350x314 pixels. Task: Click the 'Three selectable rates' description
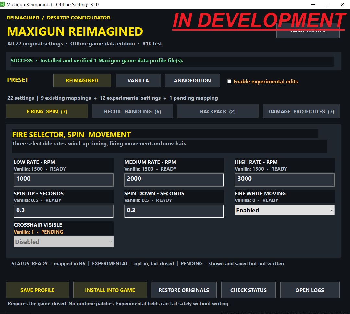pos(99,143)
